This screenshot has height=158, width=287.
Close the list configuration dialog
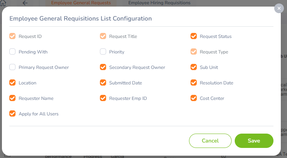(x=279, y=9)
